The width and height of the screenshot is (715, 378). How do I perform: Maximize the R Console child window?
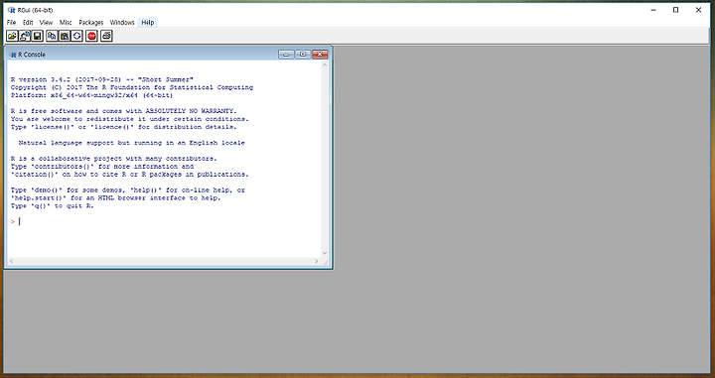pos(303,55)
